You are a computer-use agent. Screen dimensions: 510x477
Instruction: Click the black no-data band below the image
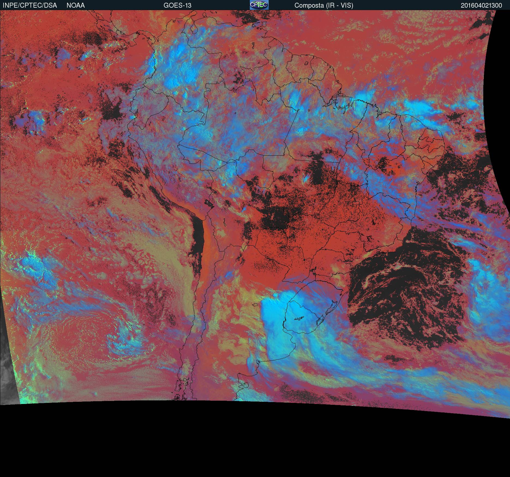255,447
